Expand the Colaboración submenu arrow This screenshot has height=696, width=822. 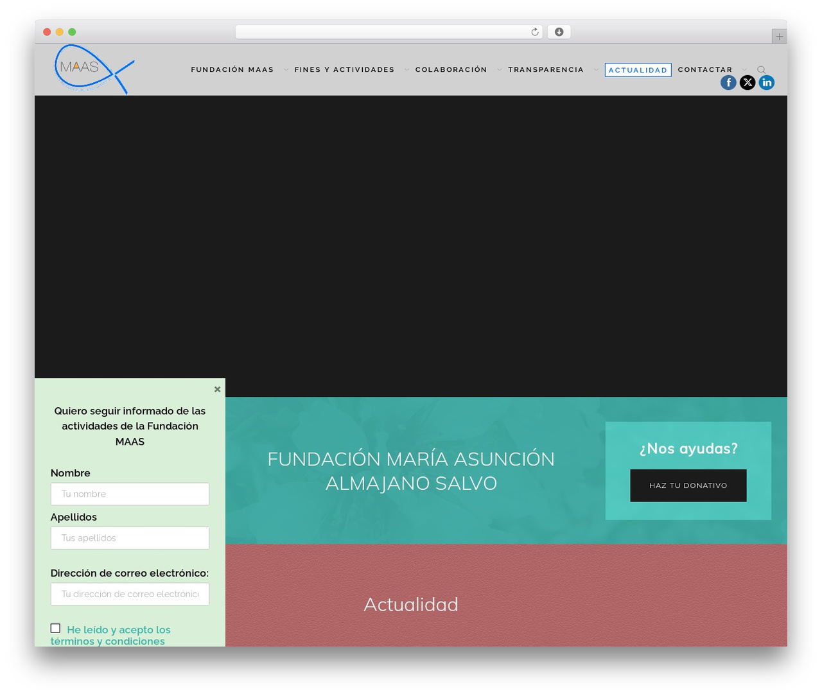click(x=499, y=70)
